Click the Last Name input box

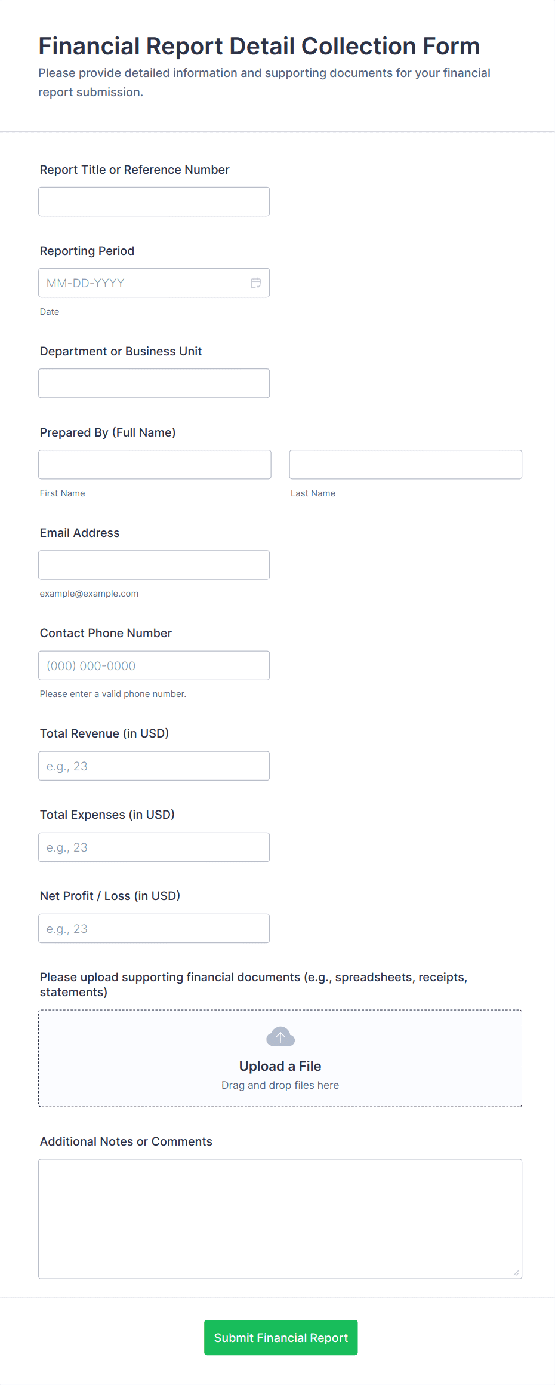tap(405, 465)
